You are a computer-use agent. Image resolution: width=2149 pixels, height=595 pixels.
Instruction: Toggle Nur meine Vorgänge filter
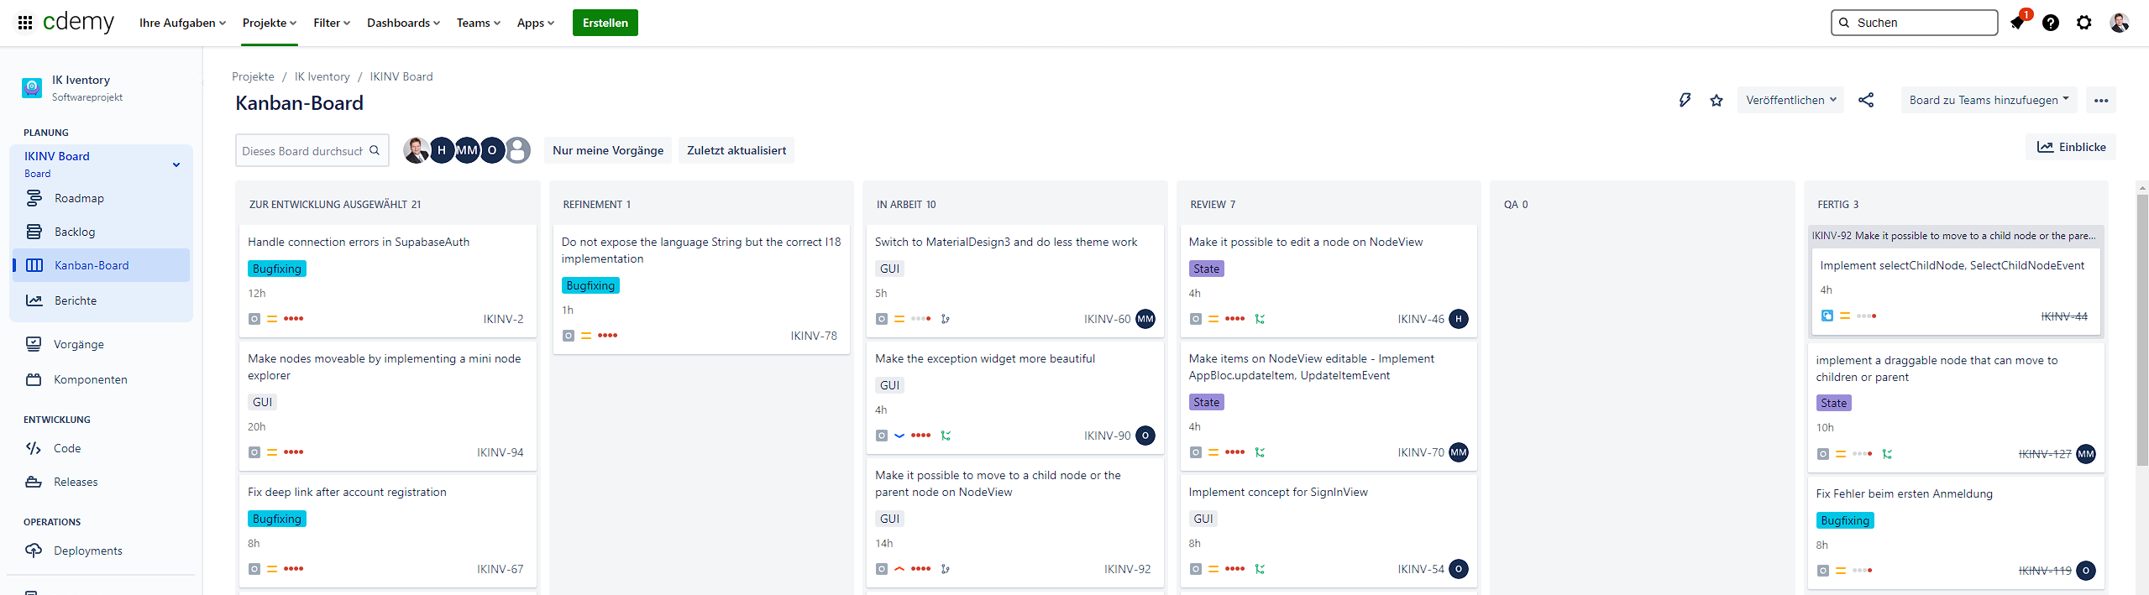point(608,150)
